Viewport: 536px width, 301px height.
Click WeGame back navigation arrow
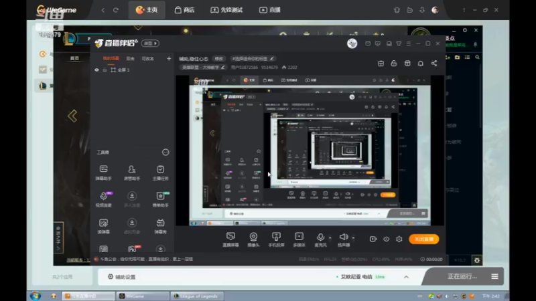click(x=103, y=10)
